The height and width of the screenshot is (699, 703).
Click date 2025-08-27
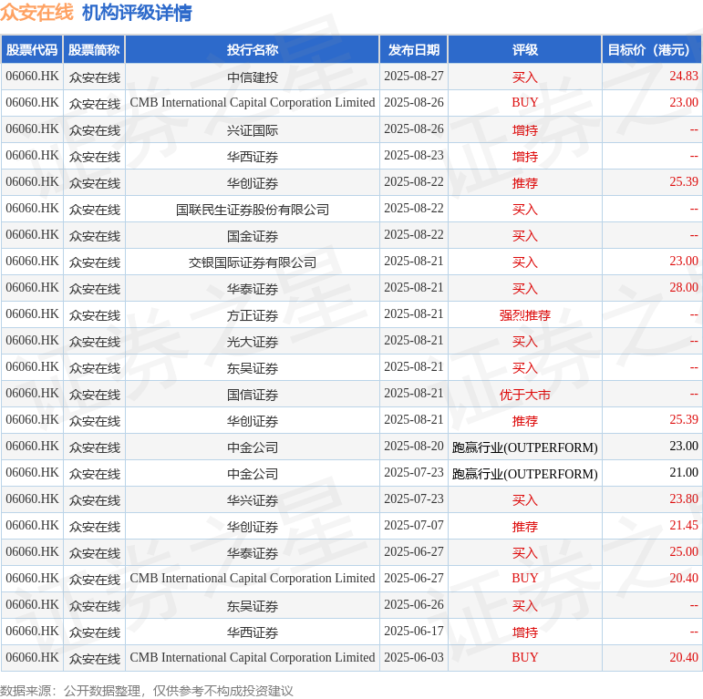click(414, 77)
